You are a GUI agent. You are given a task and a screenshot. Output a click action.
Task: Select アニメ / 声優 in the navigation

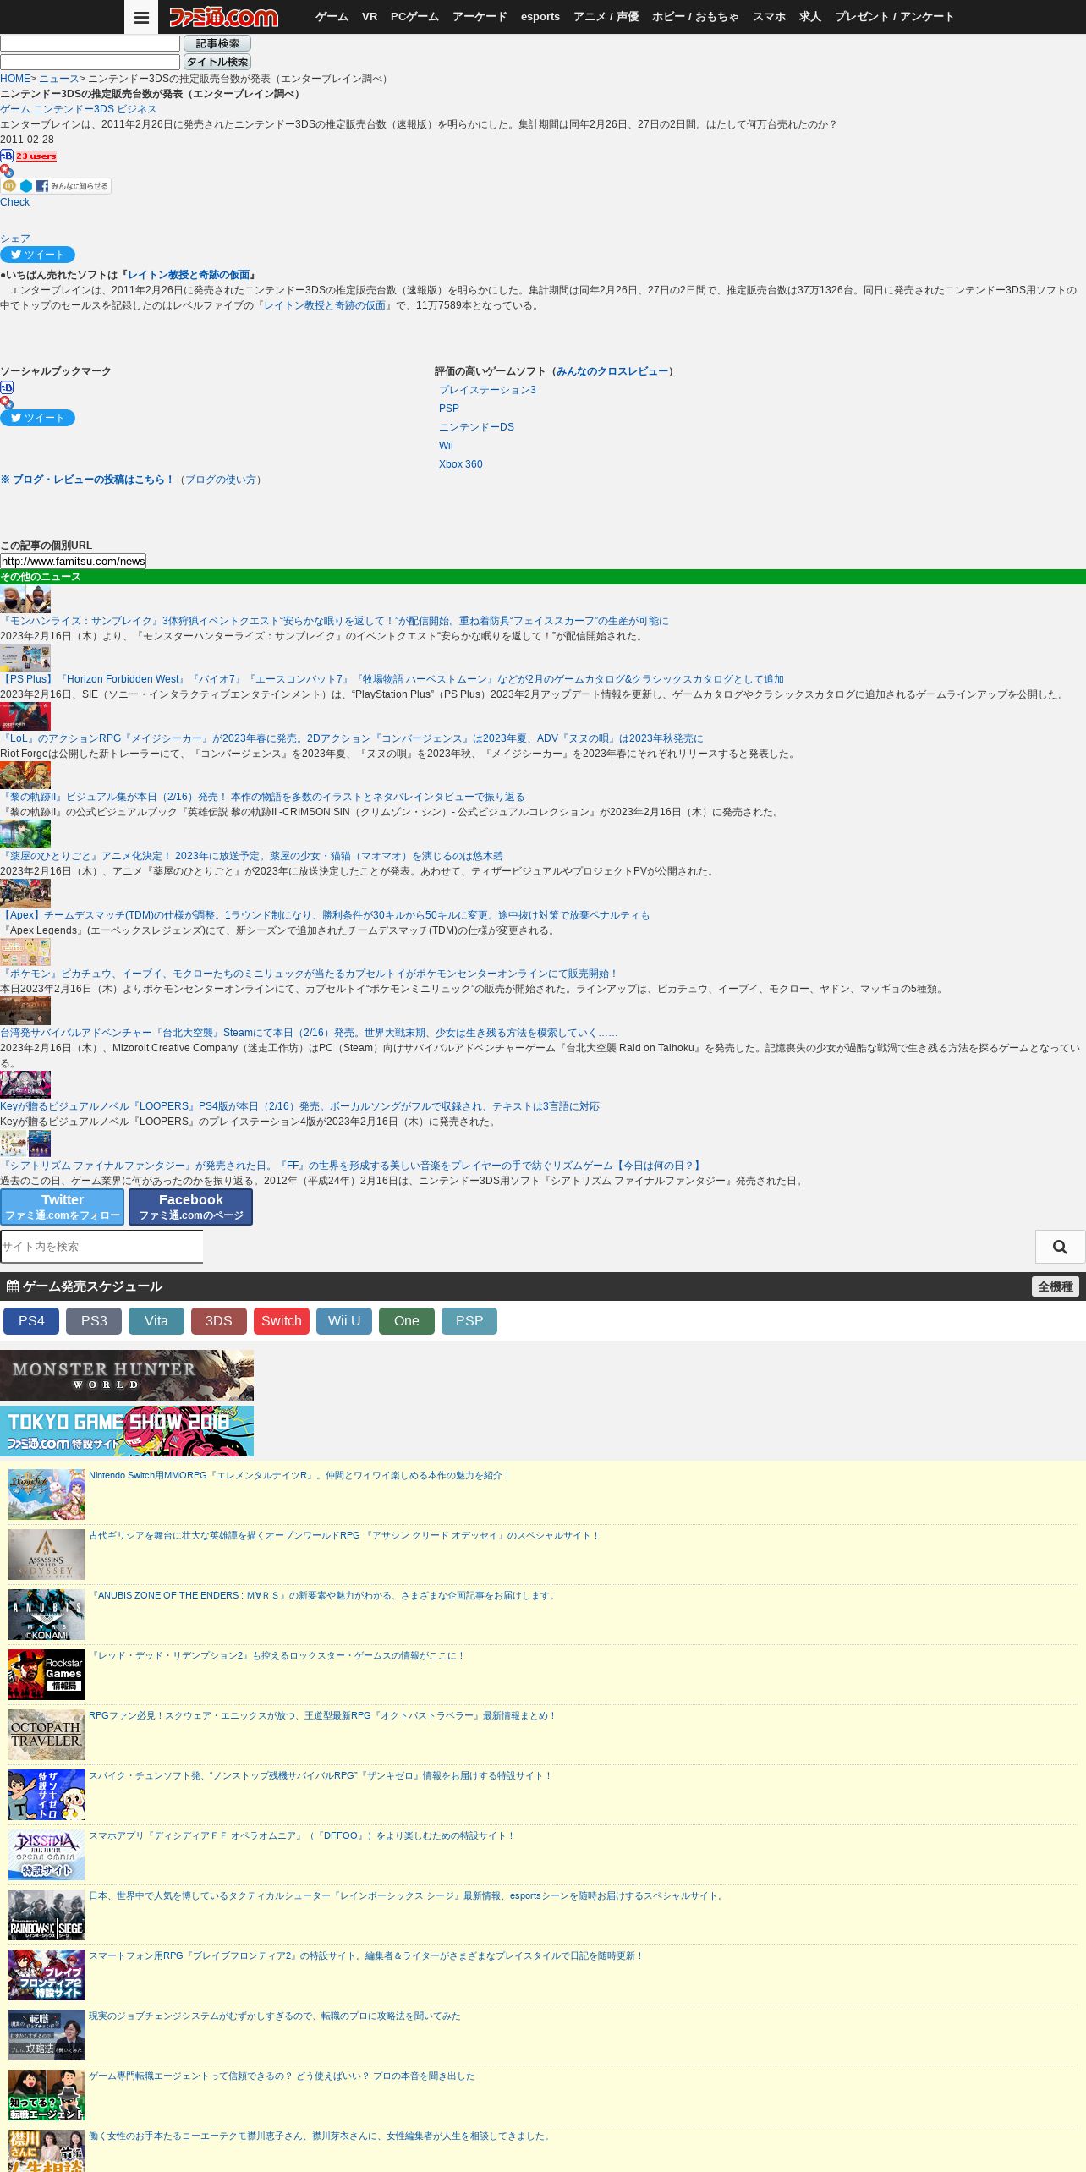coord(606,17)
